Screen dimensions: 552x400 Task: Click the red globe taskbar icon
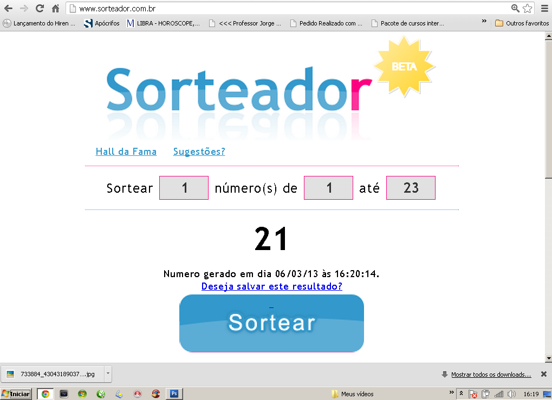(155, 394)
